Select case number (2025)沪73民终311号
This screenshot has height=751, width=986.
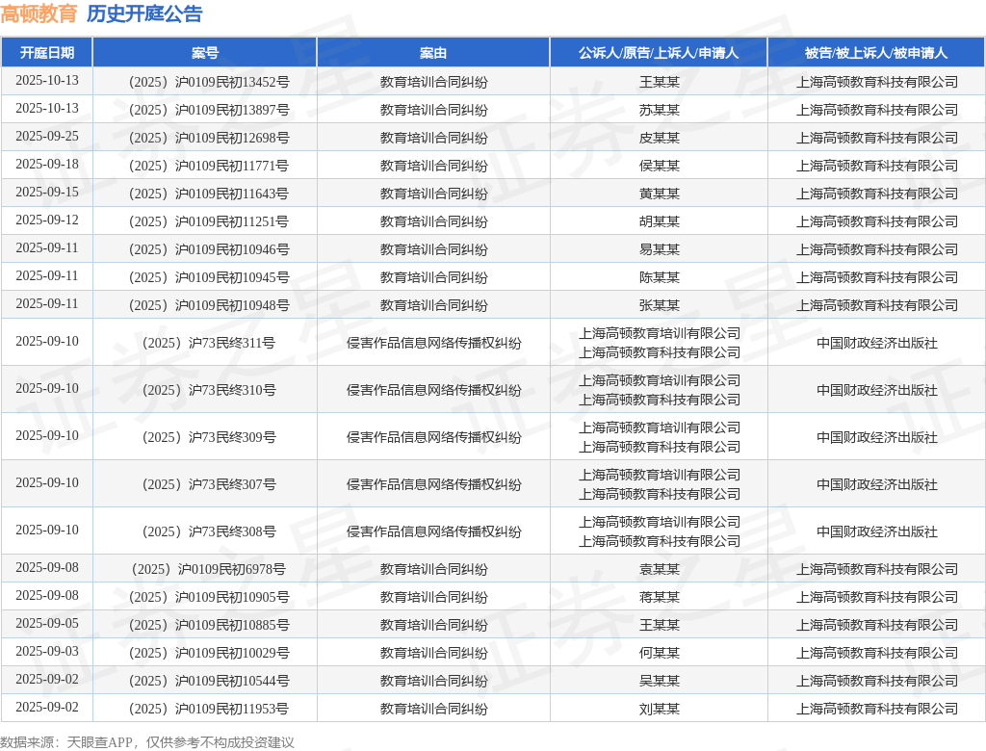(209, 343)
